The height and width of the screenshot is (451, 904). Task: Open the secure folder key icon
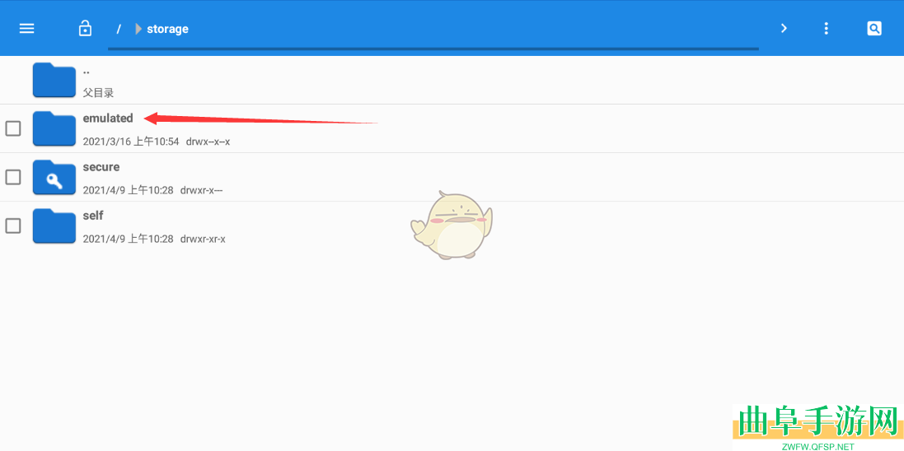pyautogui.click(x=54, y=177)
